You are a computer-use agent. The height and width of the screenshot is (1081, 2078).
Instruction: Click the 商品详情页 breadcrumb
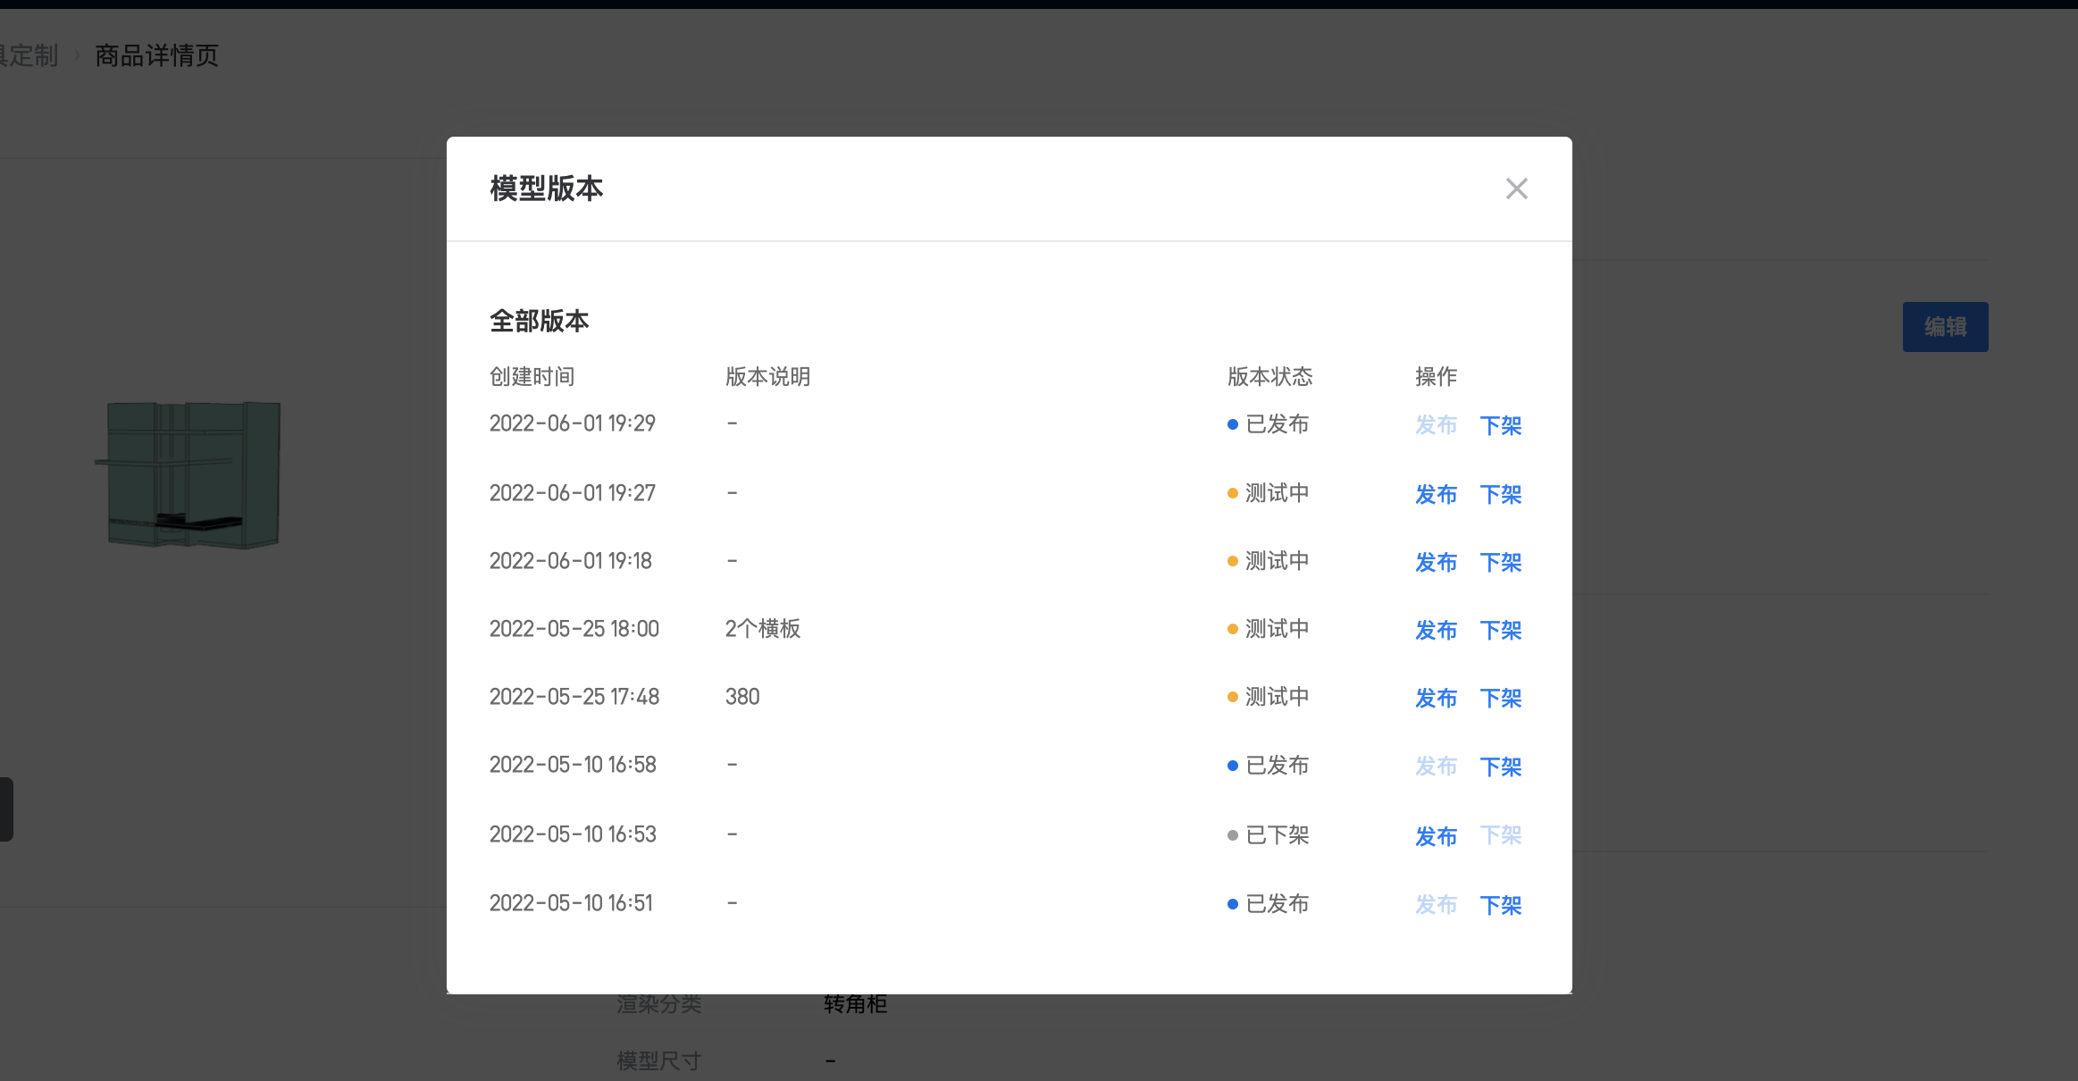156,55
